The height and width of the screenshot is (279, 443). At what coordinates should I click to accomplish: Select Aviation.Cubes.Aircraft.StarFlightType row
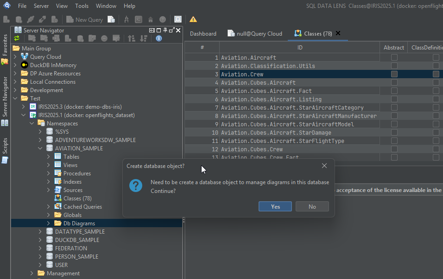click(283, 141)
